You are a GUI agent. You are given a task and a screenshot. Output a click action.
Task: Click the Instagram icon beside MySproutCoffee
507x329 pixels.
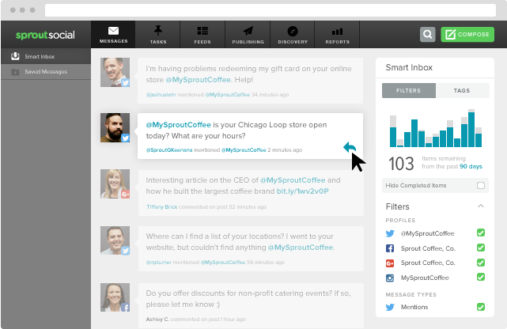point(390,278)
